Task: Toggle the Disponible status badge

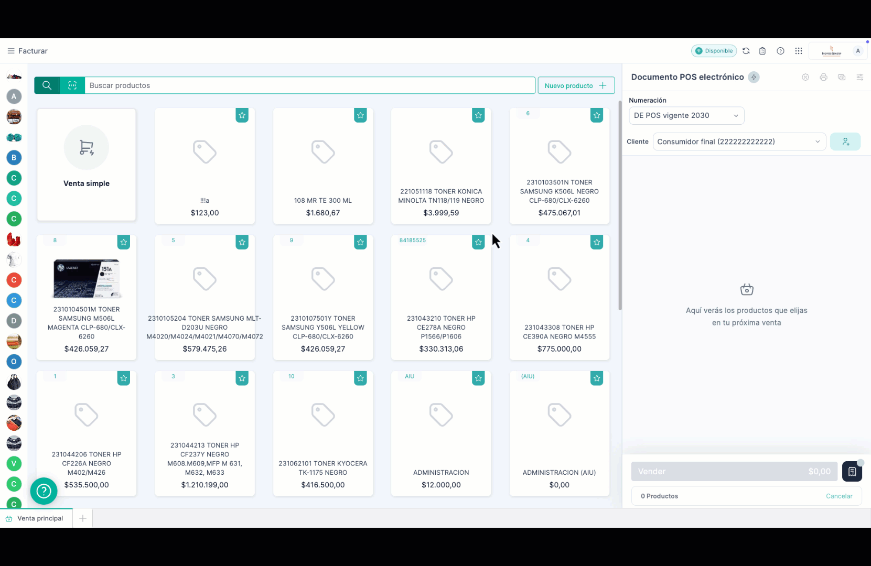Action: point(714,51)
